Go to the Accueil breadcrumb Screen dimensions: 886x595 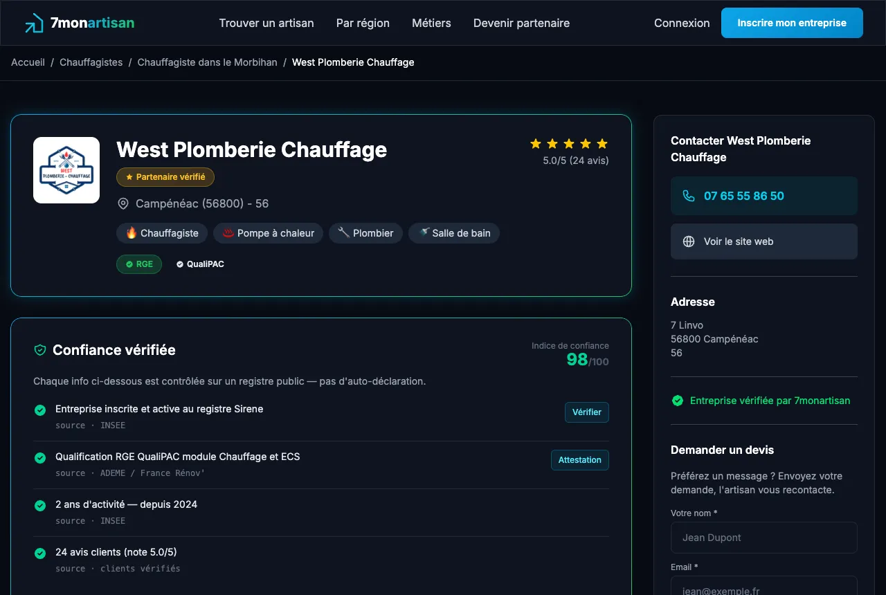coord(28,62)
